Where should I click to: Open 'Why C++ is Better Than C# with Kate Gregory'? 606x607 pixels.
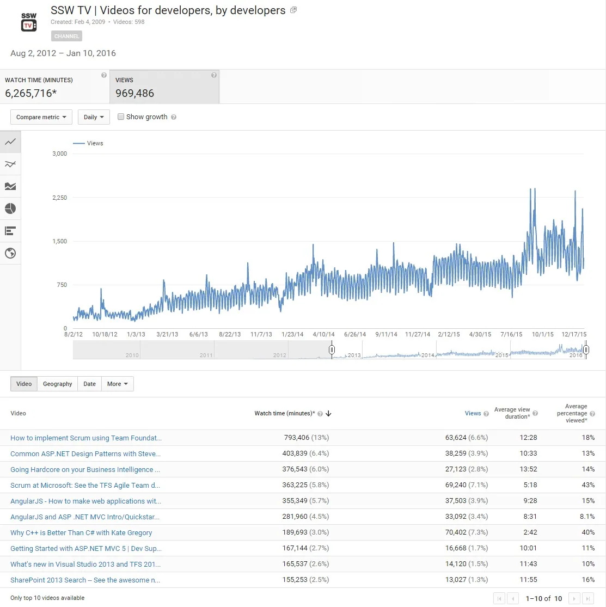pyautogui.click(x=81, y=532)
